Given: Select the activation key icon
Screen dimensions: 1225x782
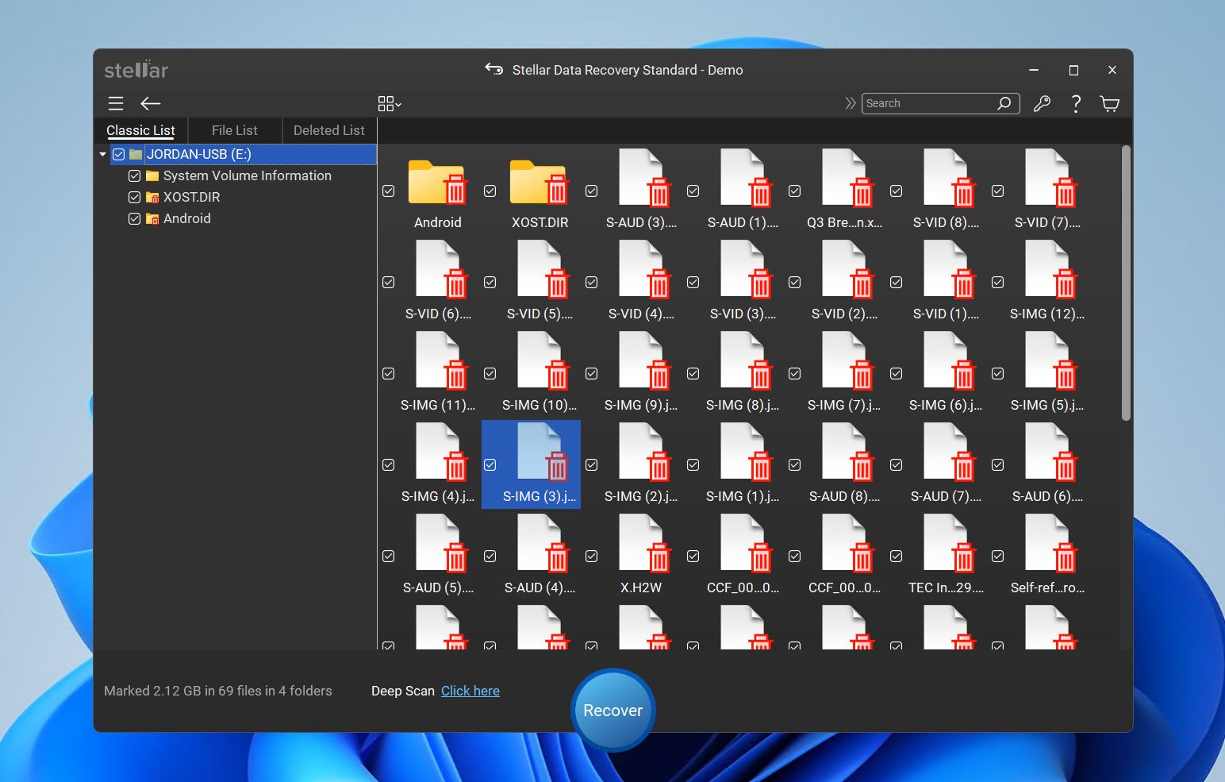Looking at the screenshot, I should (1042, 103).
